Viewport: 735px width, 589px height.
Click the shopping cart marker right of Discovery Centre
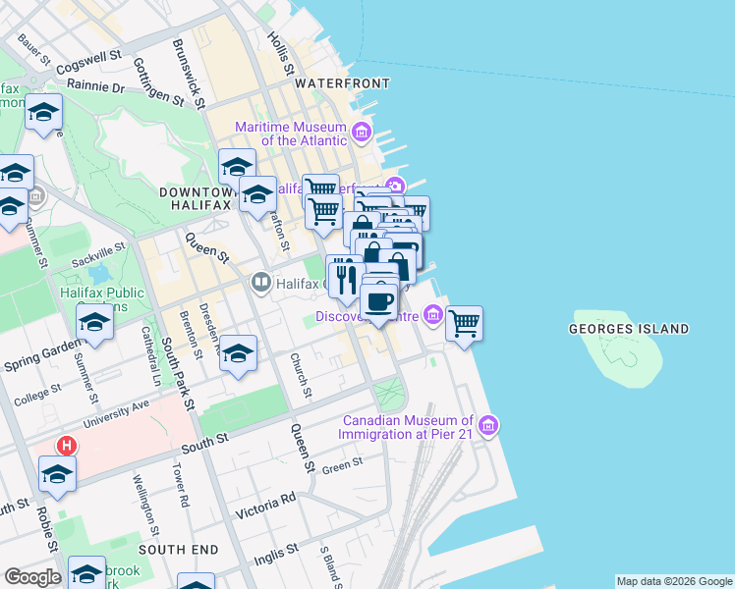tap(464, 323)
